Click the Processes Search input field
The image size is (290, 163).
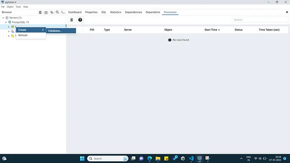tap(260, 20)
